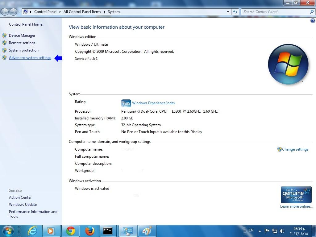Select the 2.00 GB memory value
316x237 pixels.
(127, 118)
